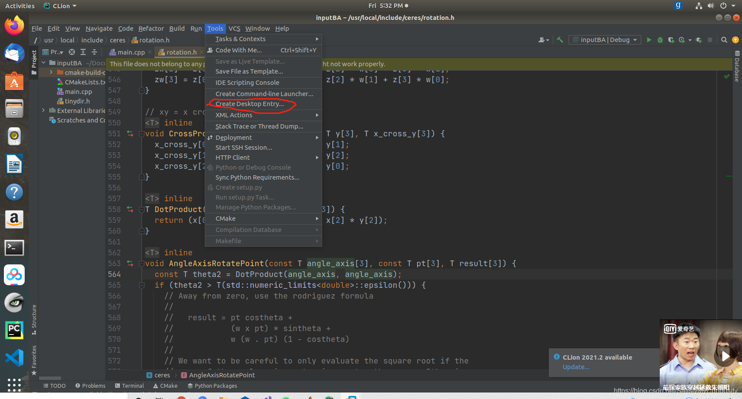Click the Run (green play) icon
742x399 pixels.
click(649, 40)
